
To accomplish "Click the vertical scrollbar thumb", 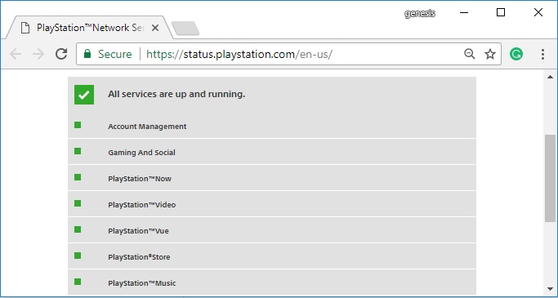I will tap(550, 179).
